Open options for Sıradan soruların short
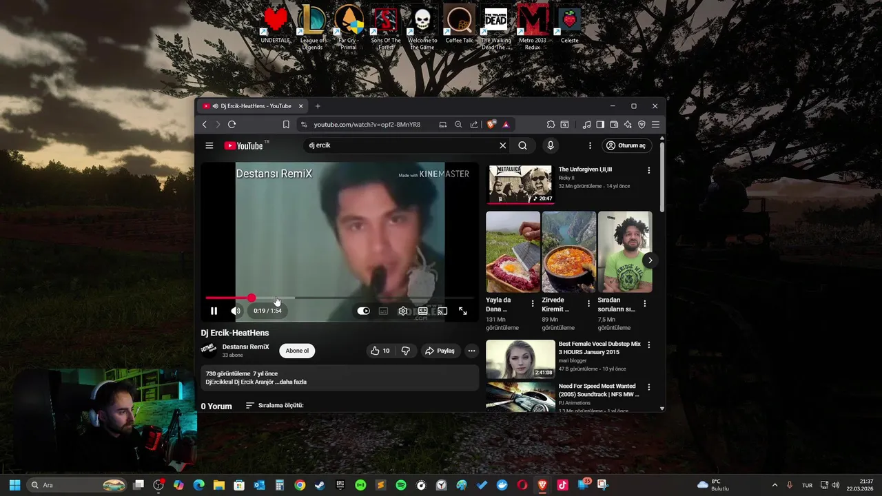882x496 pixels. (x=644, y=304)
